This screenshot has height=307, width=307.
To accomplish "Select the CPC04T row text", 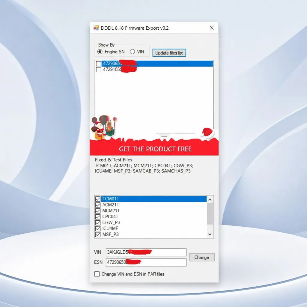I will [110, 216].
